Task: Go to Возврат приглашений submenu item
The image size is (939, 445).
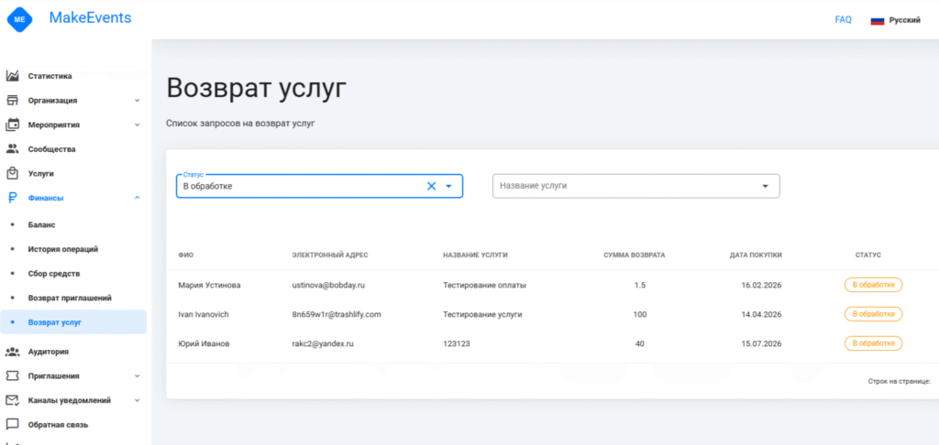Action: pos(70,298)
